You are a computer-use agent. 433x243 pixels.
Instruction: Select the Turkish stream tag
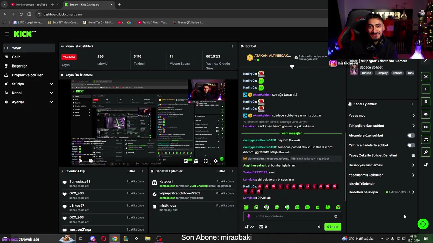pyautogui.click(x=366, y=73)
